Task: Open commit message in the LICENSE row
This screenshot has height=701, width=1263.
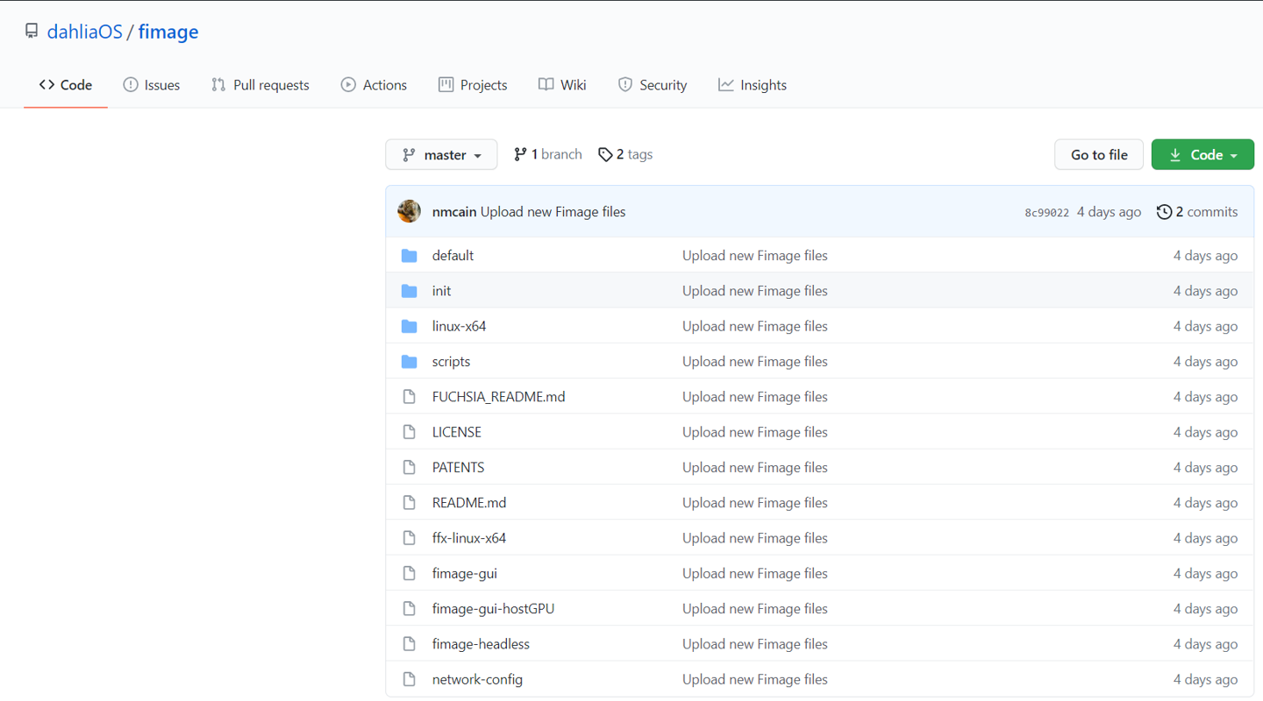Action: point(755,432)
